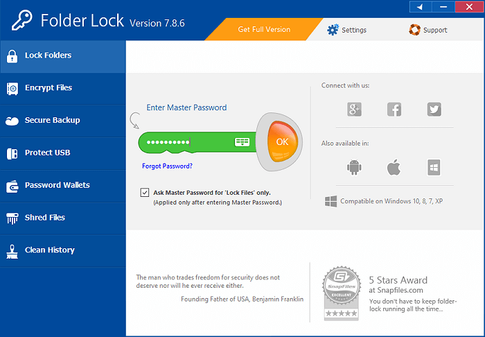Go to Secure Backup section
The height and width of the screenshot is (337, 485).
62,121
